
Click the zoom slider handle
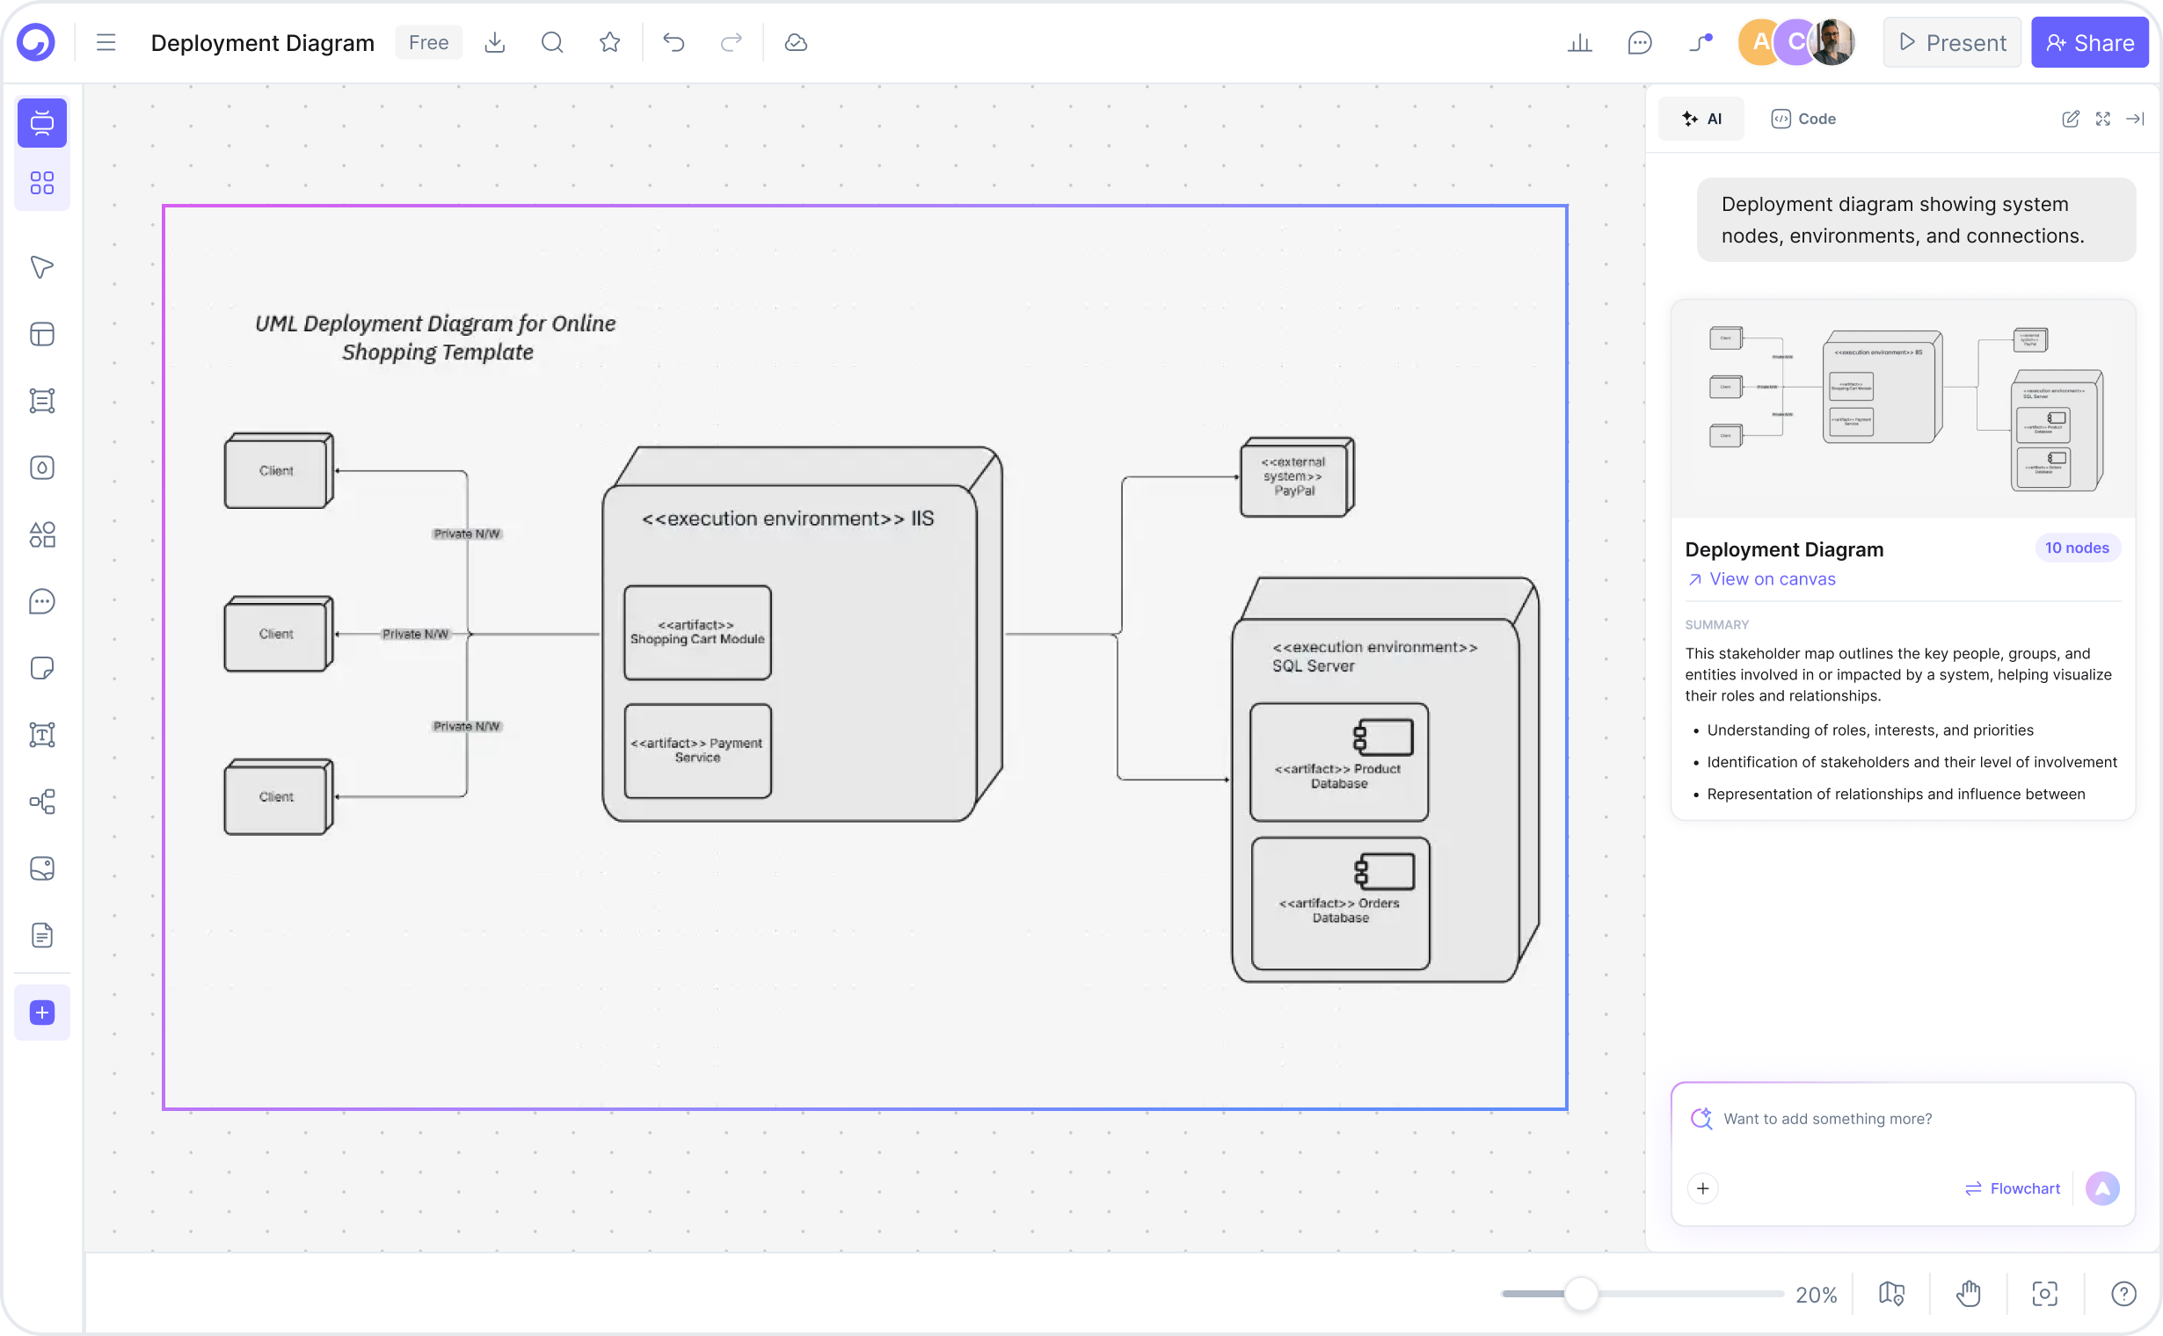[1582, 1295]
